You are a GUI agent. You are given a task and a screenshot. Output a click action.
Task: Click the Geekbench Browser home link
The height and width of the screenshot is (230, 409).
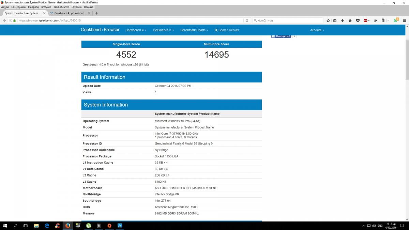click(100, 30)
